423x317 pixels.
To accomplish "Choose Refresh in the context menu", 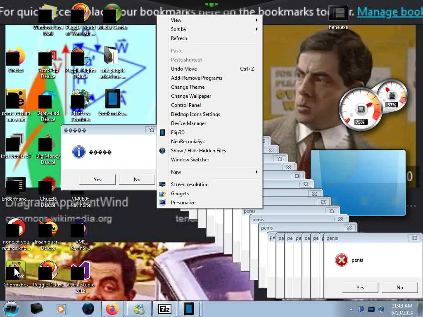I will [210, 38].
